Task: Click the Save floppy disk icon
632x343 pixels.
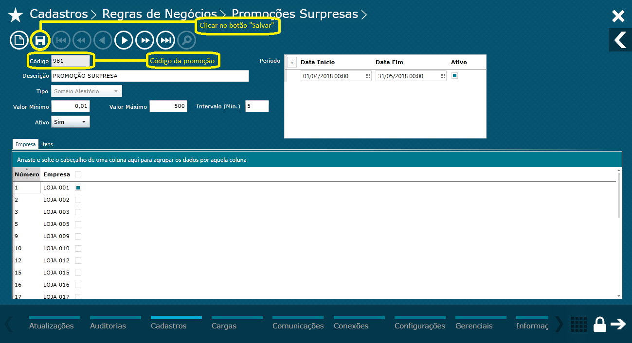Action: tap(40, 40)
